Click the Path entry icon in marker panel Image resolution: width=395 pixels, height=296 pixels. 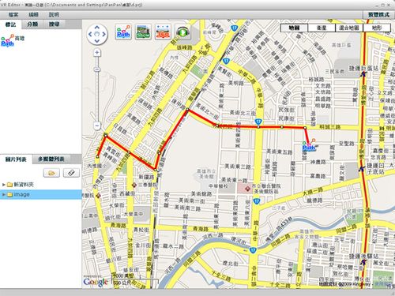click(7, 40)
